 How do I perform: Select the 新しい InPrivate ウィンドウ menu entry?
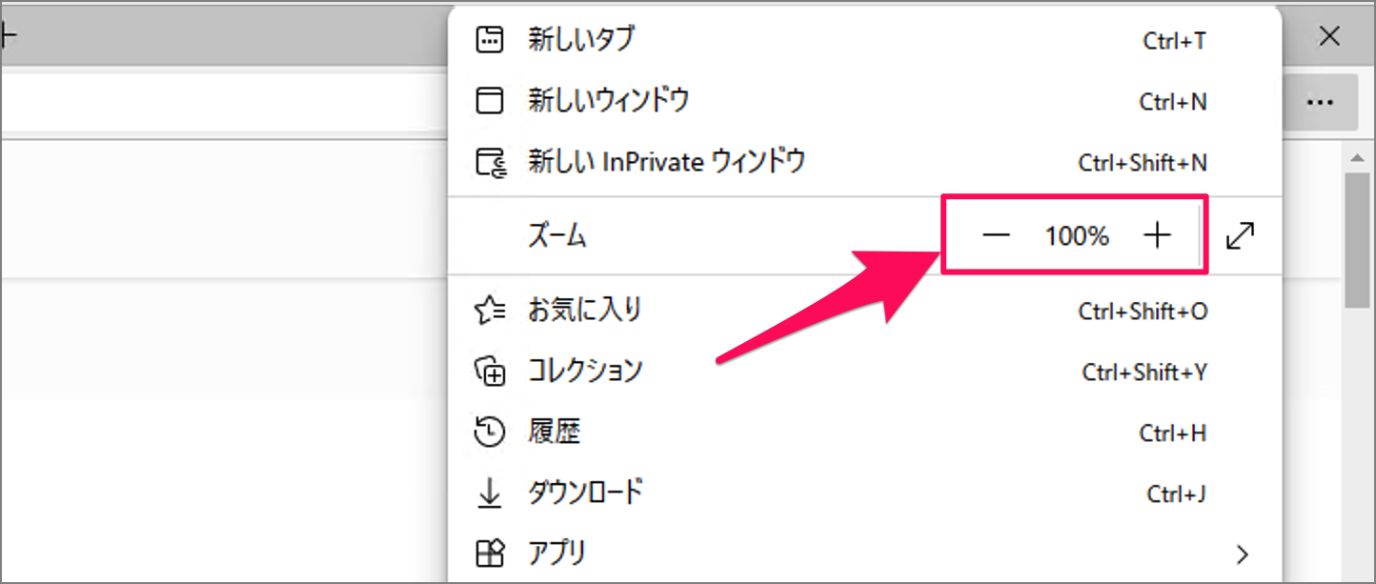(x=666, y=162)
